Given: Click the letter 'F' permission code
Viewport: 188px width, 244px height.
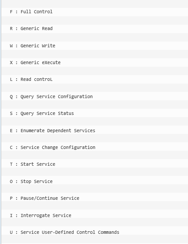Looking at the screenshot, I should (x=11, y=12).
